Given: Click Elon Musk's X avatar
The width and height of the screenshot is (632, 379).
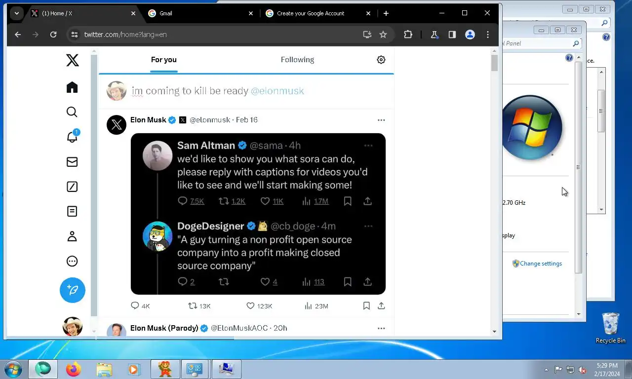Looking at the screenshot, I should (x=117, y=125).
